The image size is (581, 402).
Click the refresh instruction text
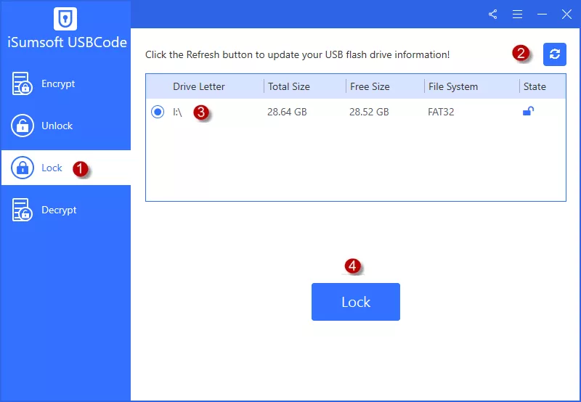point(298,54)
